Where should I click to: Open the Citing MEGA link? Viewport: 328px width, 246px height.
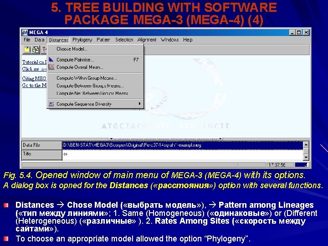pyautogui.click(x=34, y=79)
